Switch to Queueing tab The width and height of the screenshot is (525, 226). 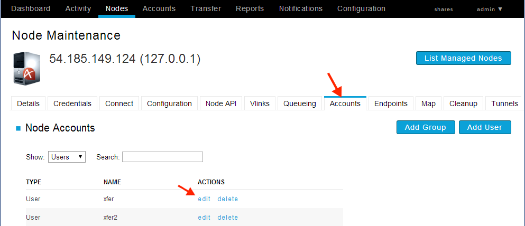pos(300,103)
